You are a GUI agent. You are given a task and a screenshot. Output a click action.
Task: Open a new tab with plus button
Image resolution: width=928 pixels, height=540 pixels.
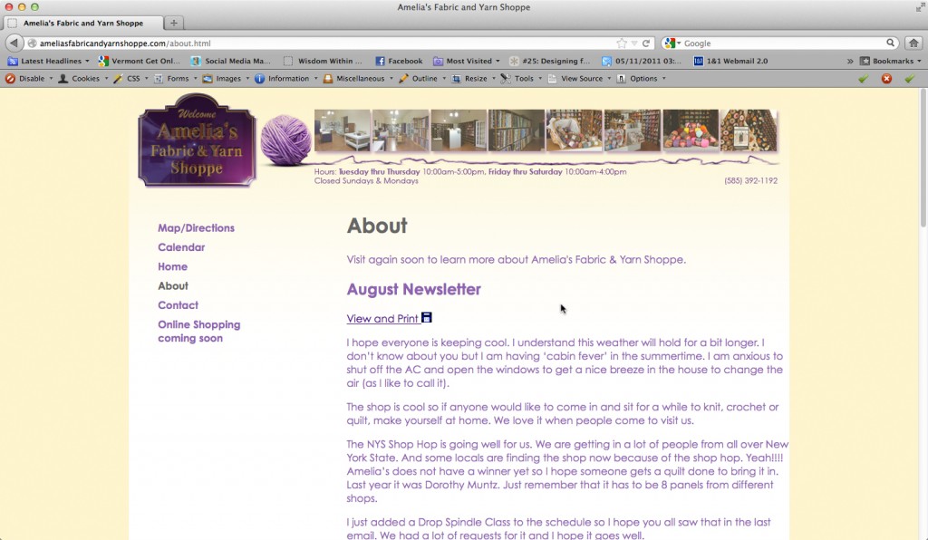coord(174,23)
